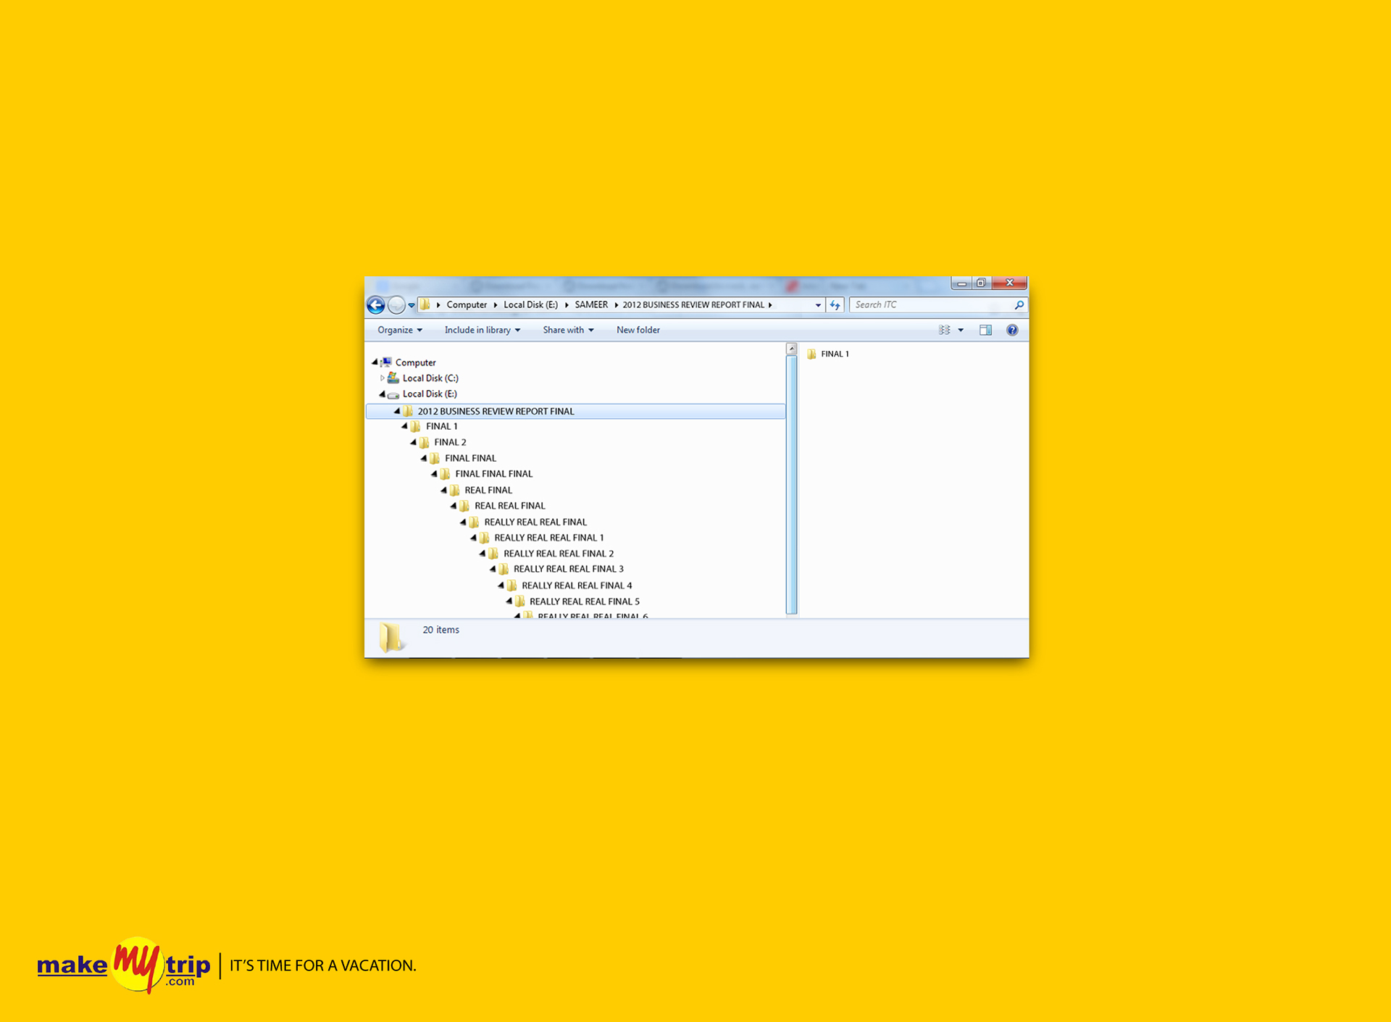Screen dimensions: 1391x1022
Task: Show the preview pane
Action: [985, 331]
